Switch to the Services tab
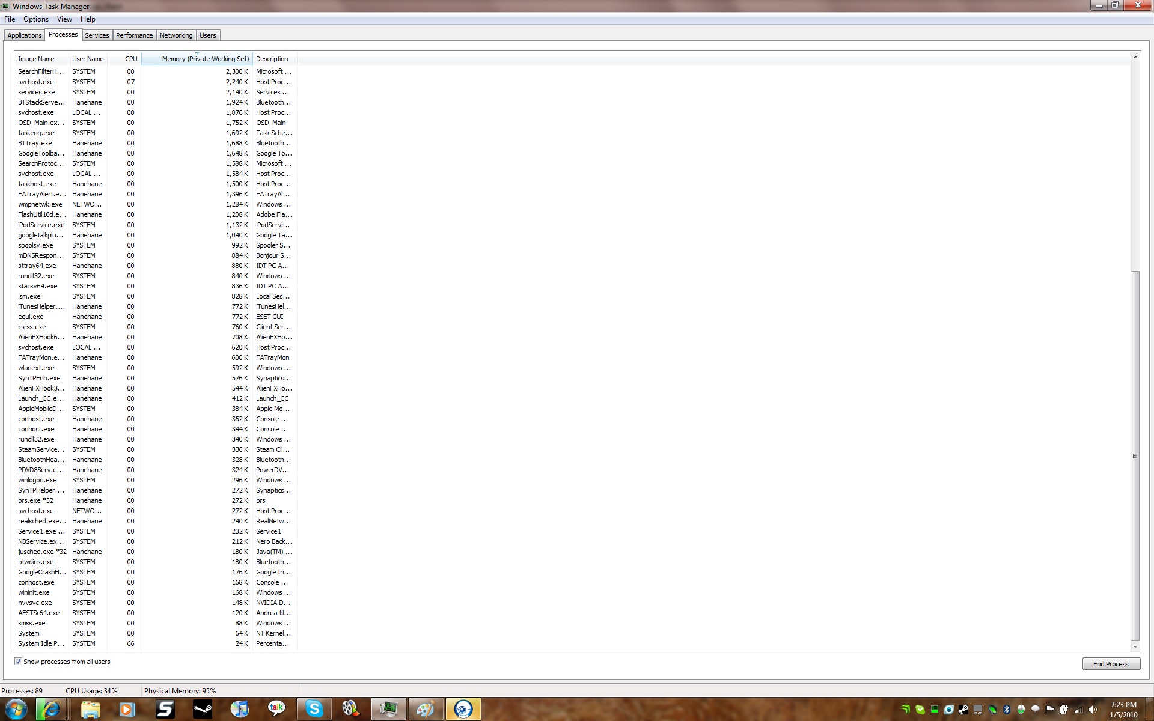The height and width of the screenshot is (721, 1154). pyautogui.click(x=97, y=35)
